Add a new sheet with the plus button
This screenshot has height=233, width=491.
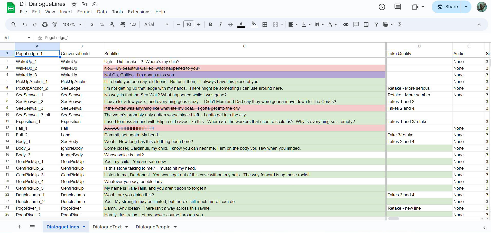pos(20,227)
